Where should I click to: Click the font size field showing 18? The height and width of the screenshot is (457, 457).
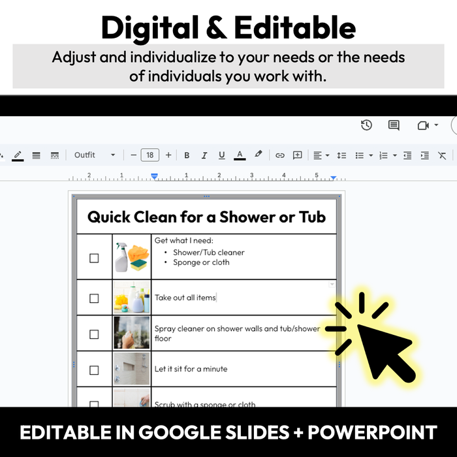pos(150,155)
